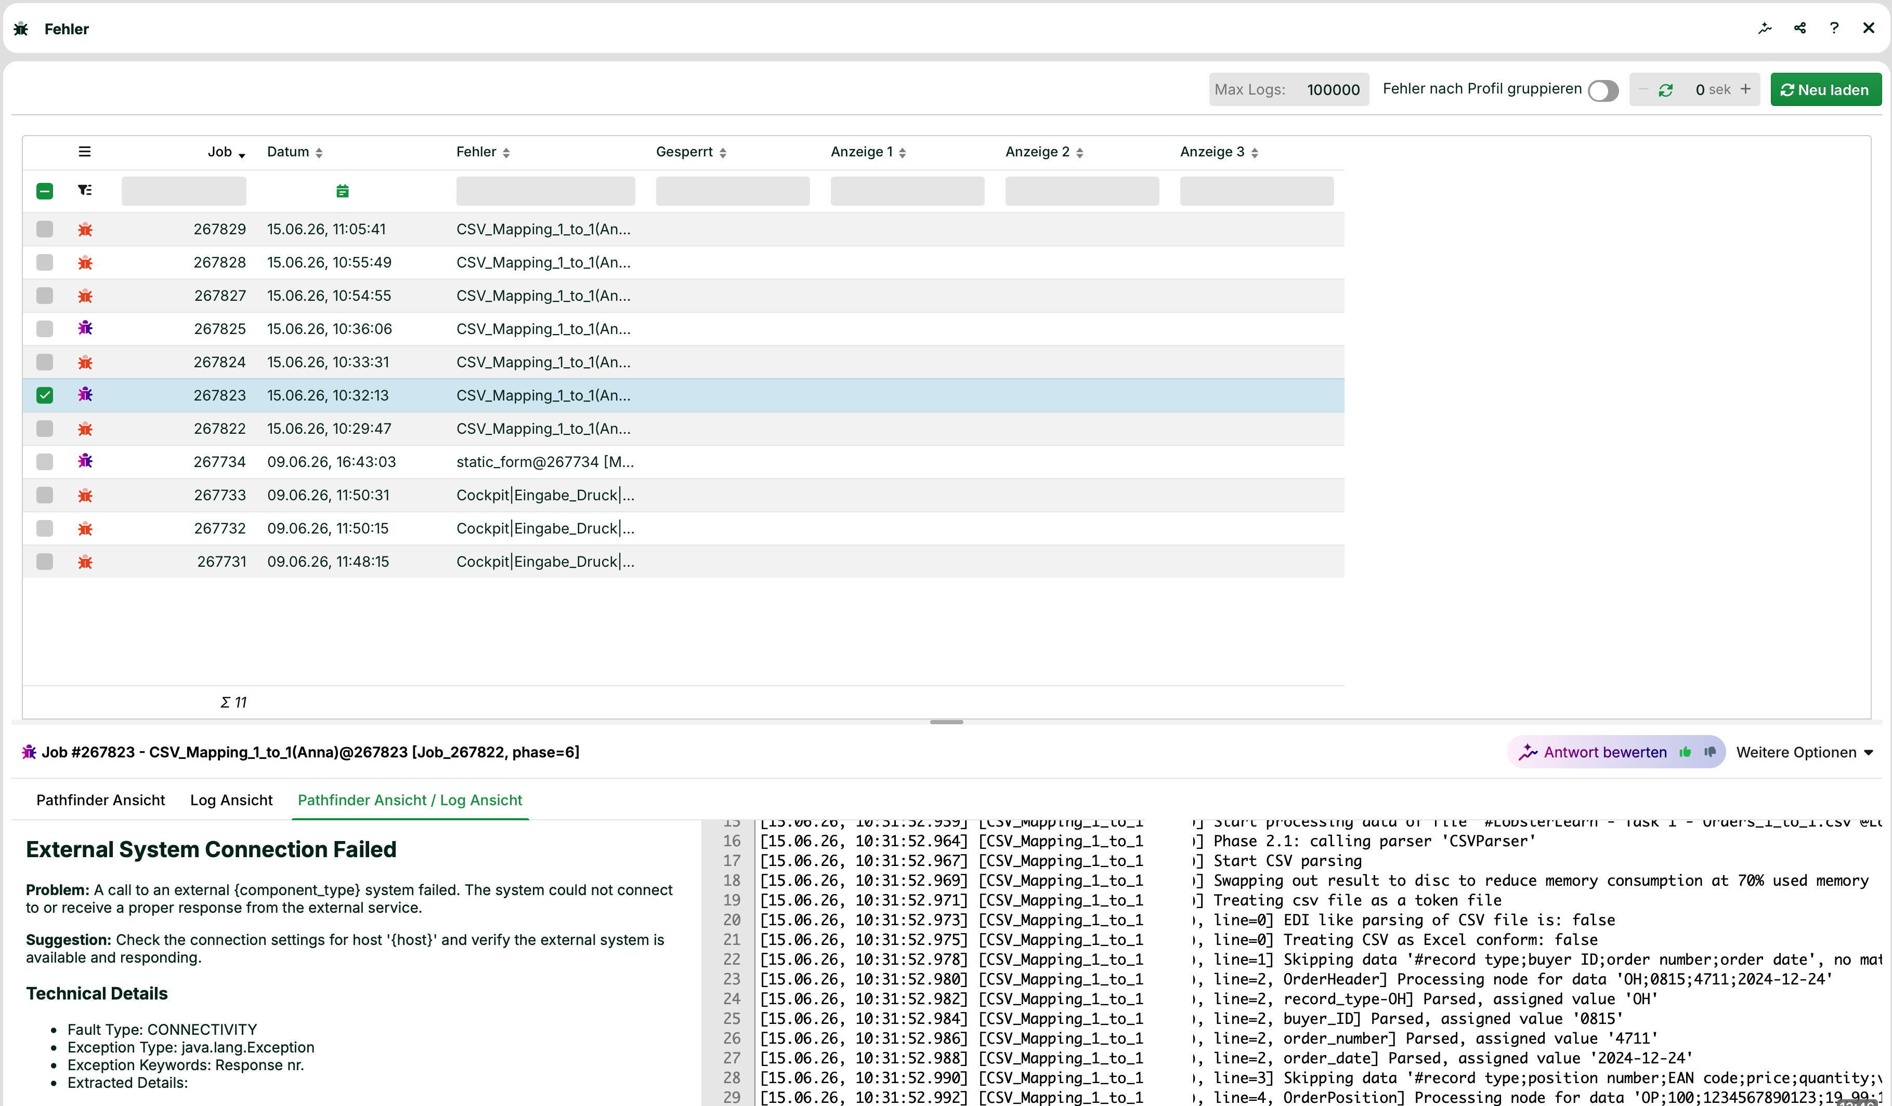Check the box for job 267734

coord(44,461)
